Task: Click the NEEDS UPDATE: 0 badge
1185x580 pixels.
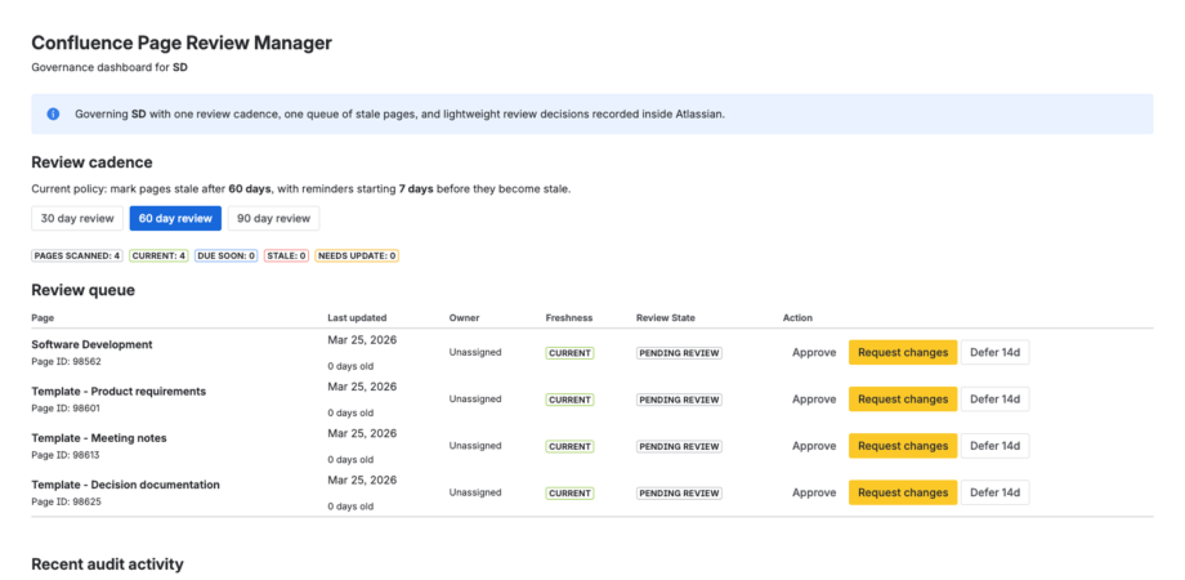Action: [x=357, y=256]
